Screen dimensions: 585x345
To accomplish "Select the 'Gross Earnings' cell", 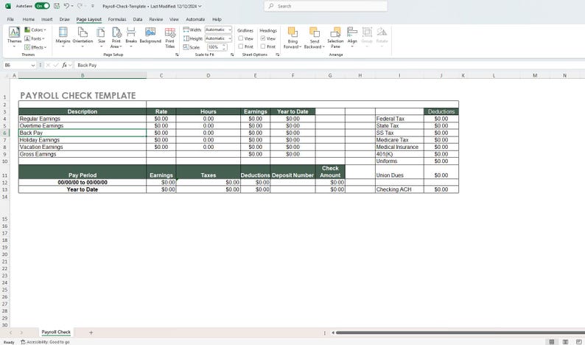I will tap(83, 154).
